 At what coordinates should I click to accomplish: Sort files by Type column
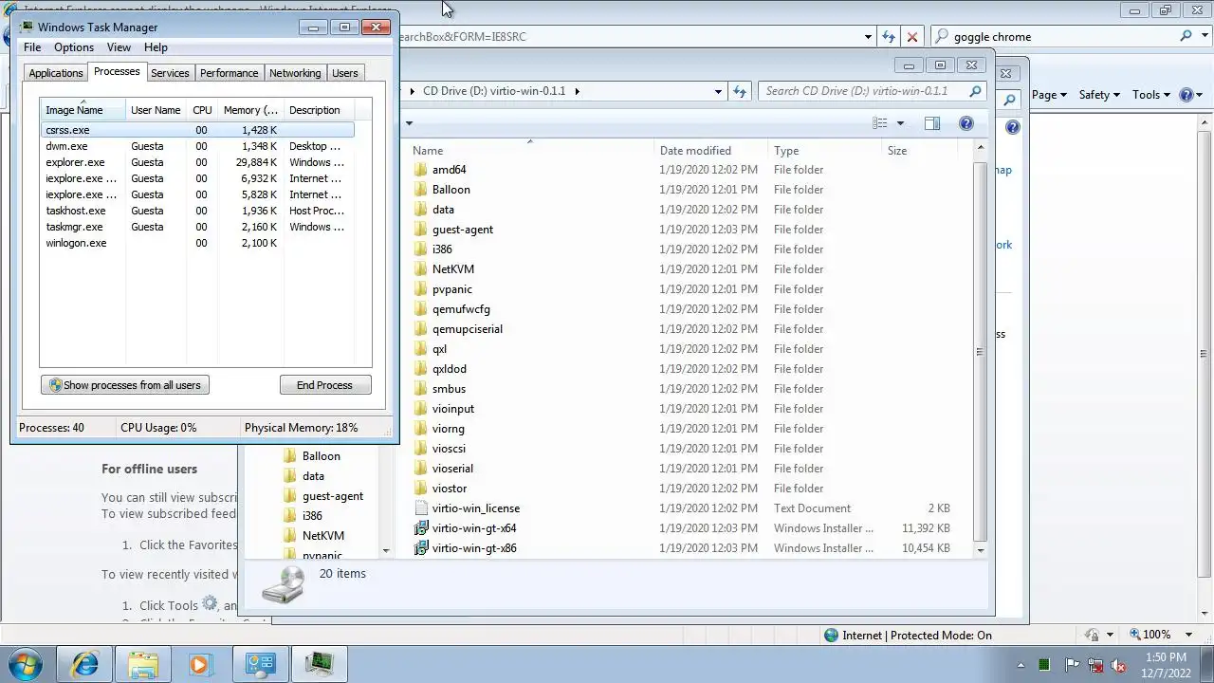coord(824,151)
